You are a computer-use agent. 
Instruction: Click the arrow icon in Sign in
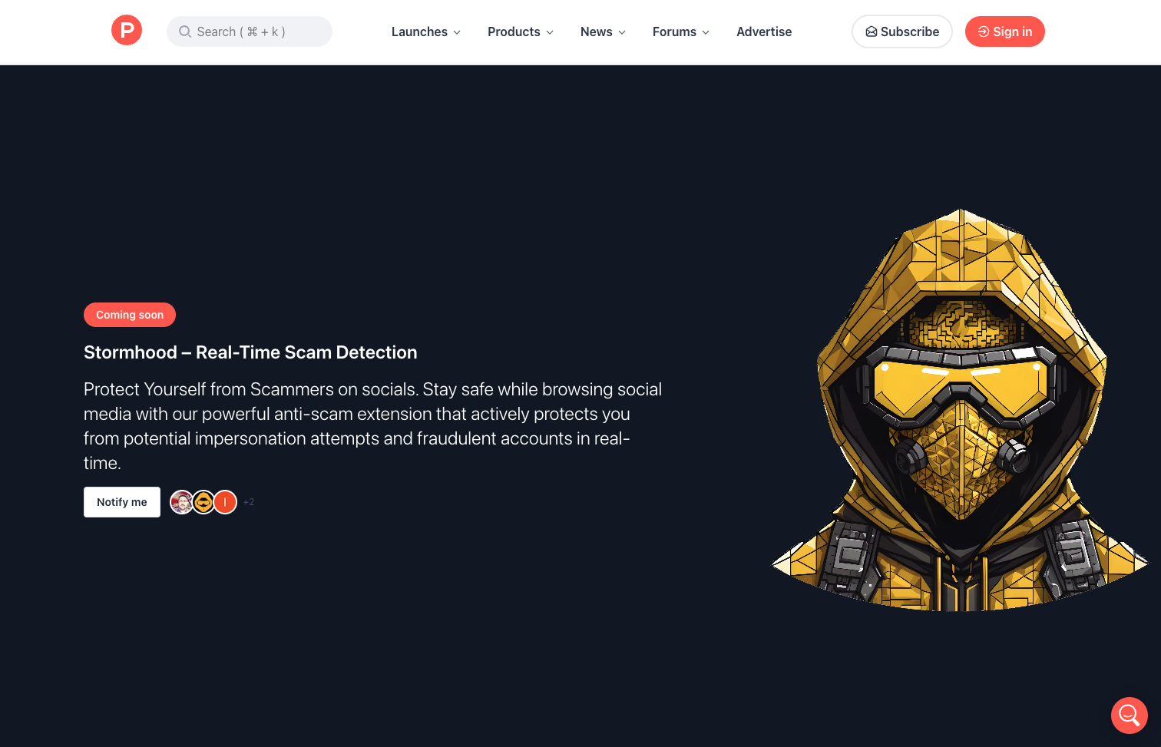pos(983,31)
